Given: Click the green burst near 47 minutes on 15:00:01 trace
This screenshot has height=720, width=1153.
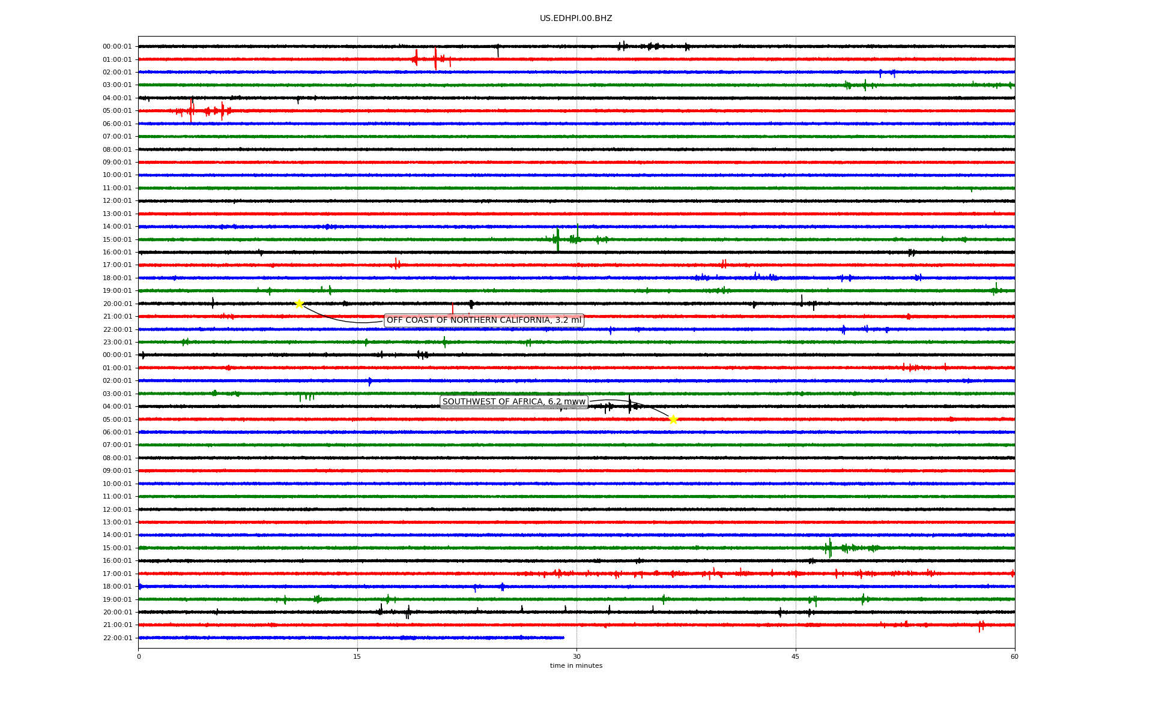Looking at the screenshot, I should [x=830, y=548].
